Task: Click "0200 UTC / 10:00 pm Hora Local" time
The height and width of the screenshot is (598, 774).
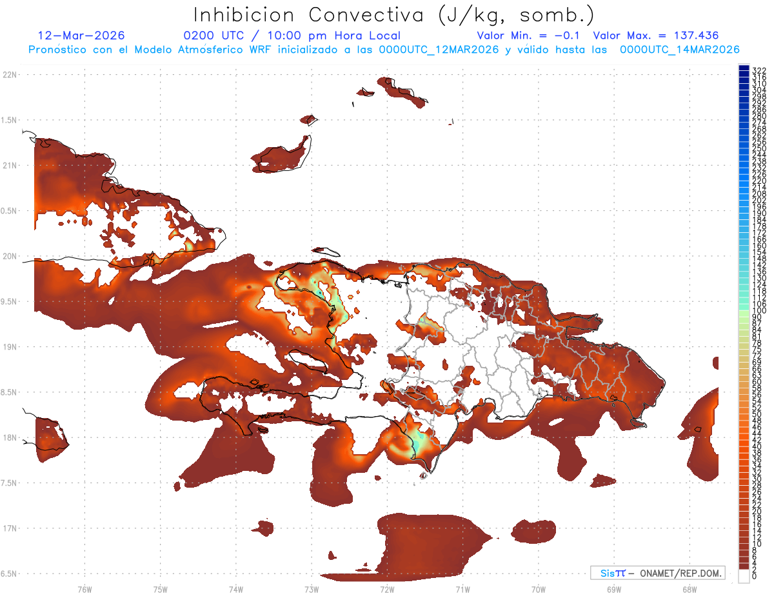Action: (x=292, y=35)
